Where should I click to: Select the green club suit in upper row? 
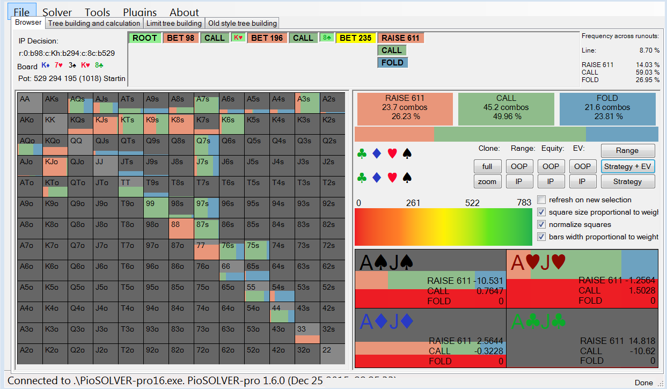point(362,155)
